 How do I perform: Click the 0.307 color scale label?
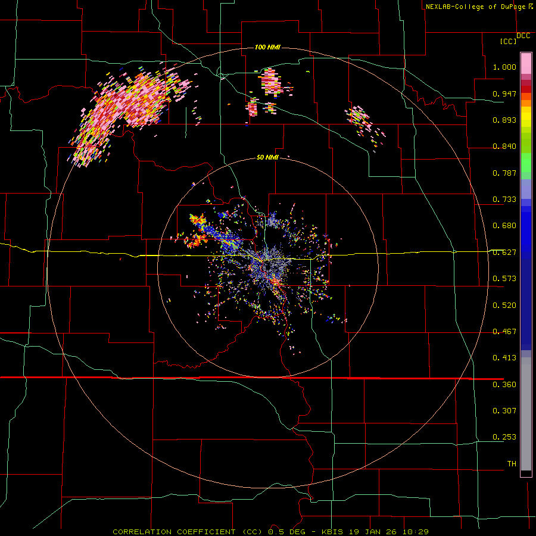[504, 411]
